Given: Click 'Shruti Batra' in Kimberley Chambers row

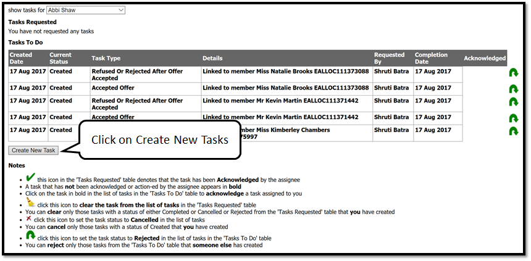Looking at the screenshot, I should (x=391, y=130).
